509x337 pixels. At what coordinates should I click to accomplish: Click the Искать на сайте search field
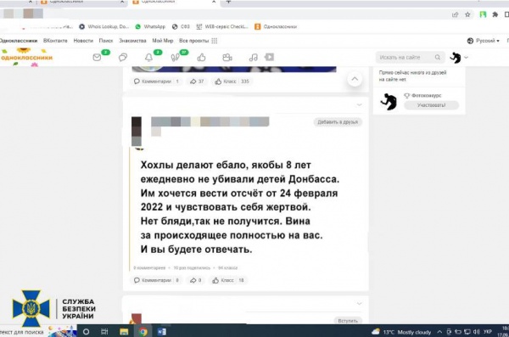click(x=410, y=58)
